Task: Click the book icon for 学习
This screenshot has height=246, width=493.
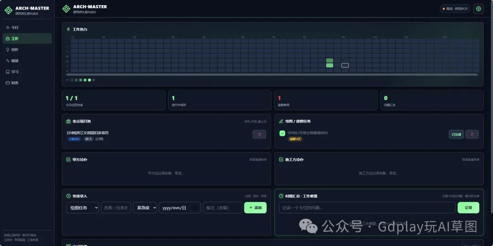Action: (8, 72)
